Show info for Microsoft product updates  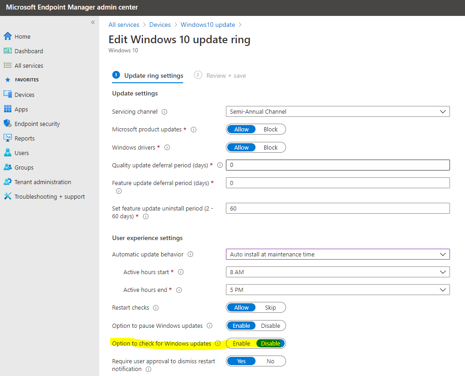(194, 130)
